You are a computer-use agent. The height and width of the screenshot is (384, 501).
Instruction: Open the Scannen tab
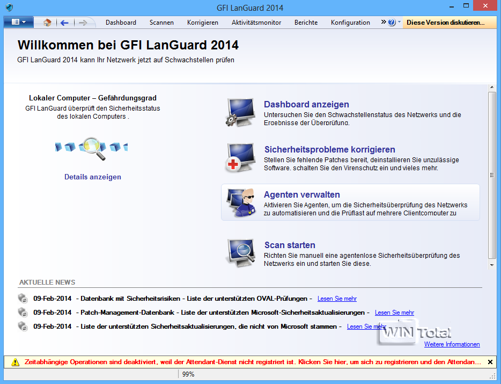[x=161, y=23]
